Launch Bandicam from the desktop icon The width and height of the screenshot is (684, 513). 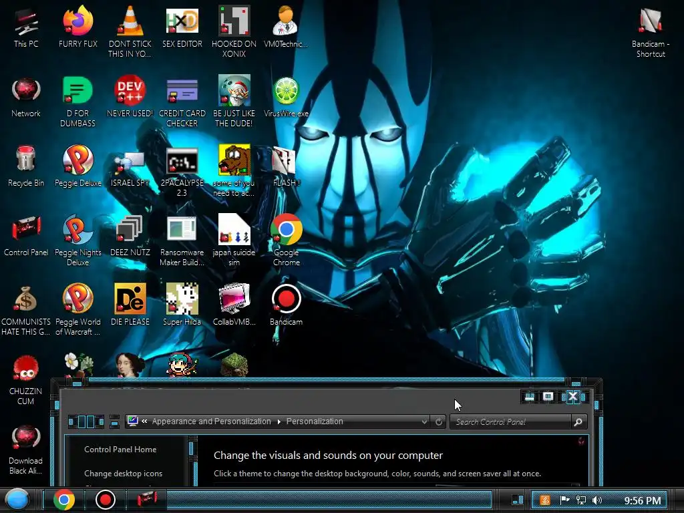(286, 305)
